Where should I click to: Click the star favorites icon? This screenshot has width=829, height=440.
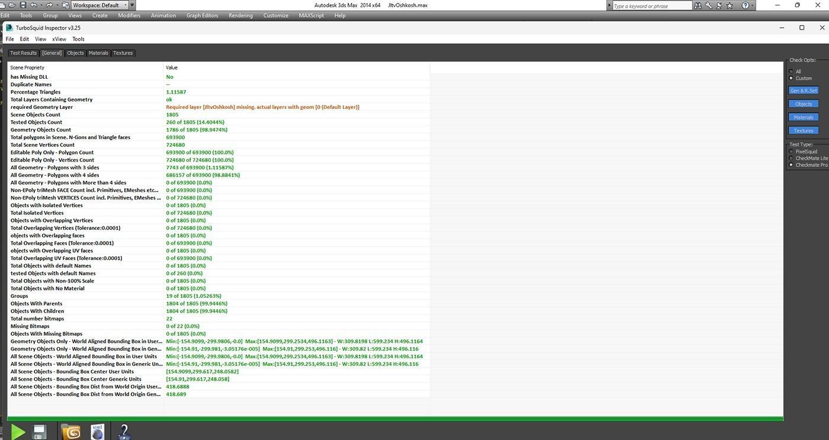point(730,5)
